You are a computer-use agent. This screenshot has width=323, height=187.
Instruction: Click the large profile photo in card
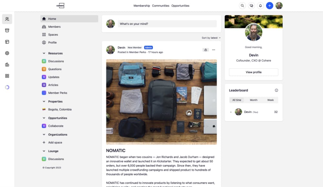click(254, 32)
